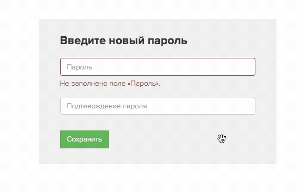This screenshot has height=192, width=305.
Task: Click the green «Сохранить» button
Action: point(84,139)
